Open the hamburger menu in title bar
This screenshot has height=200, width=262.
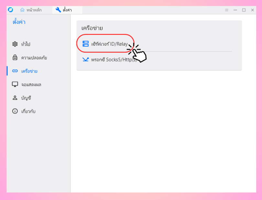click(x=226, y=10)
